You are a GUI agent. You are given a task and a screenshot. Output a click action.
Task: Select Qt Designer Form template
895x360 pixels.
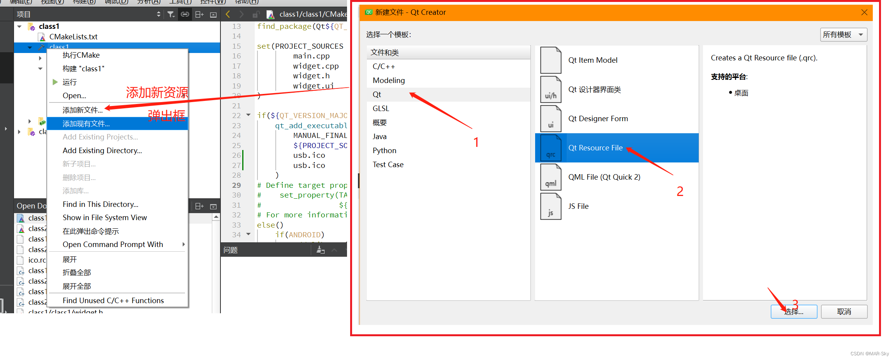point(617,118)
